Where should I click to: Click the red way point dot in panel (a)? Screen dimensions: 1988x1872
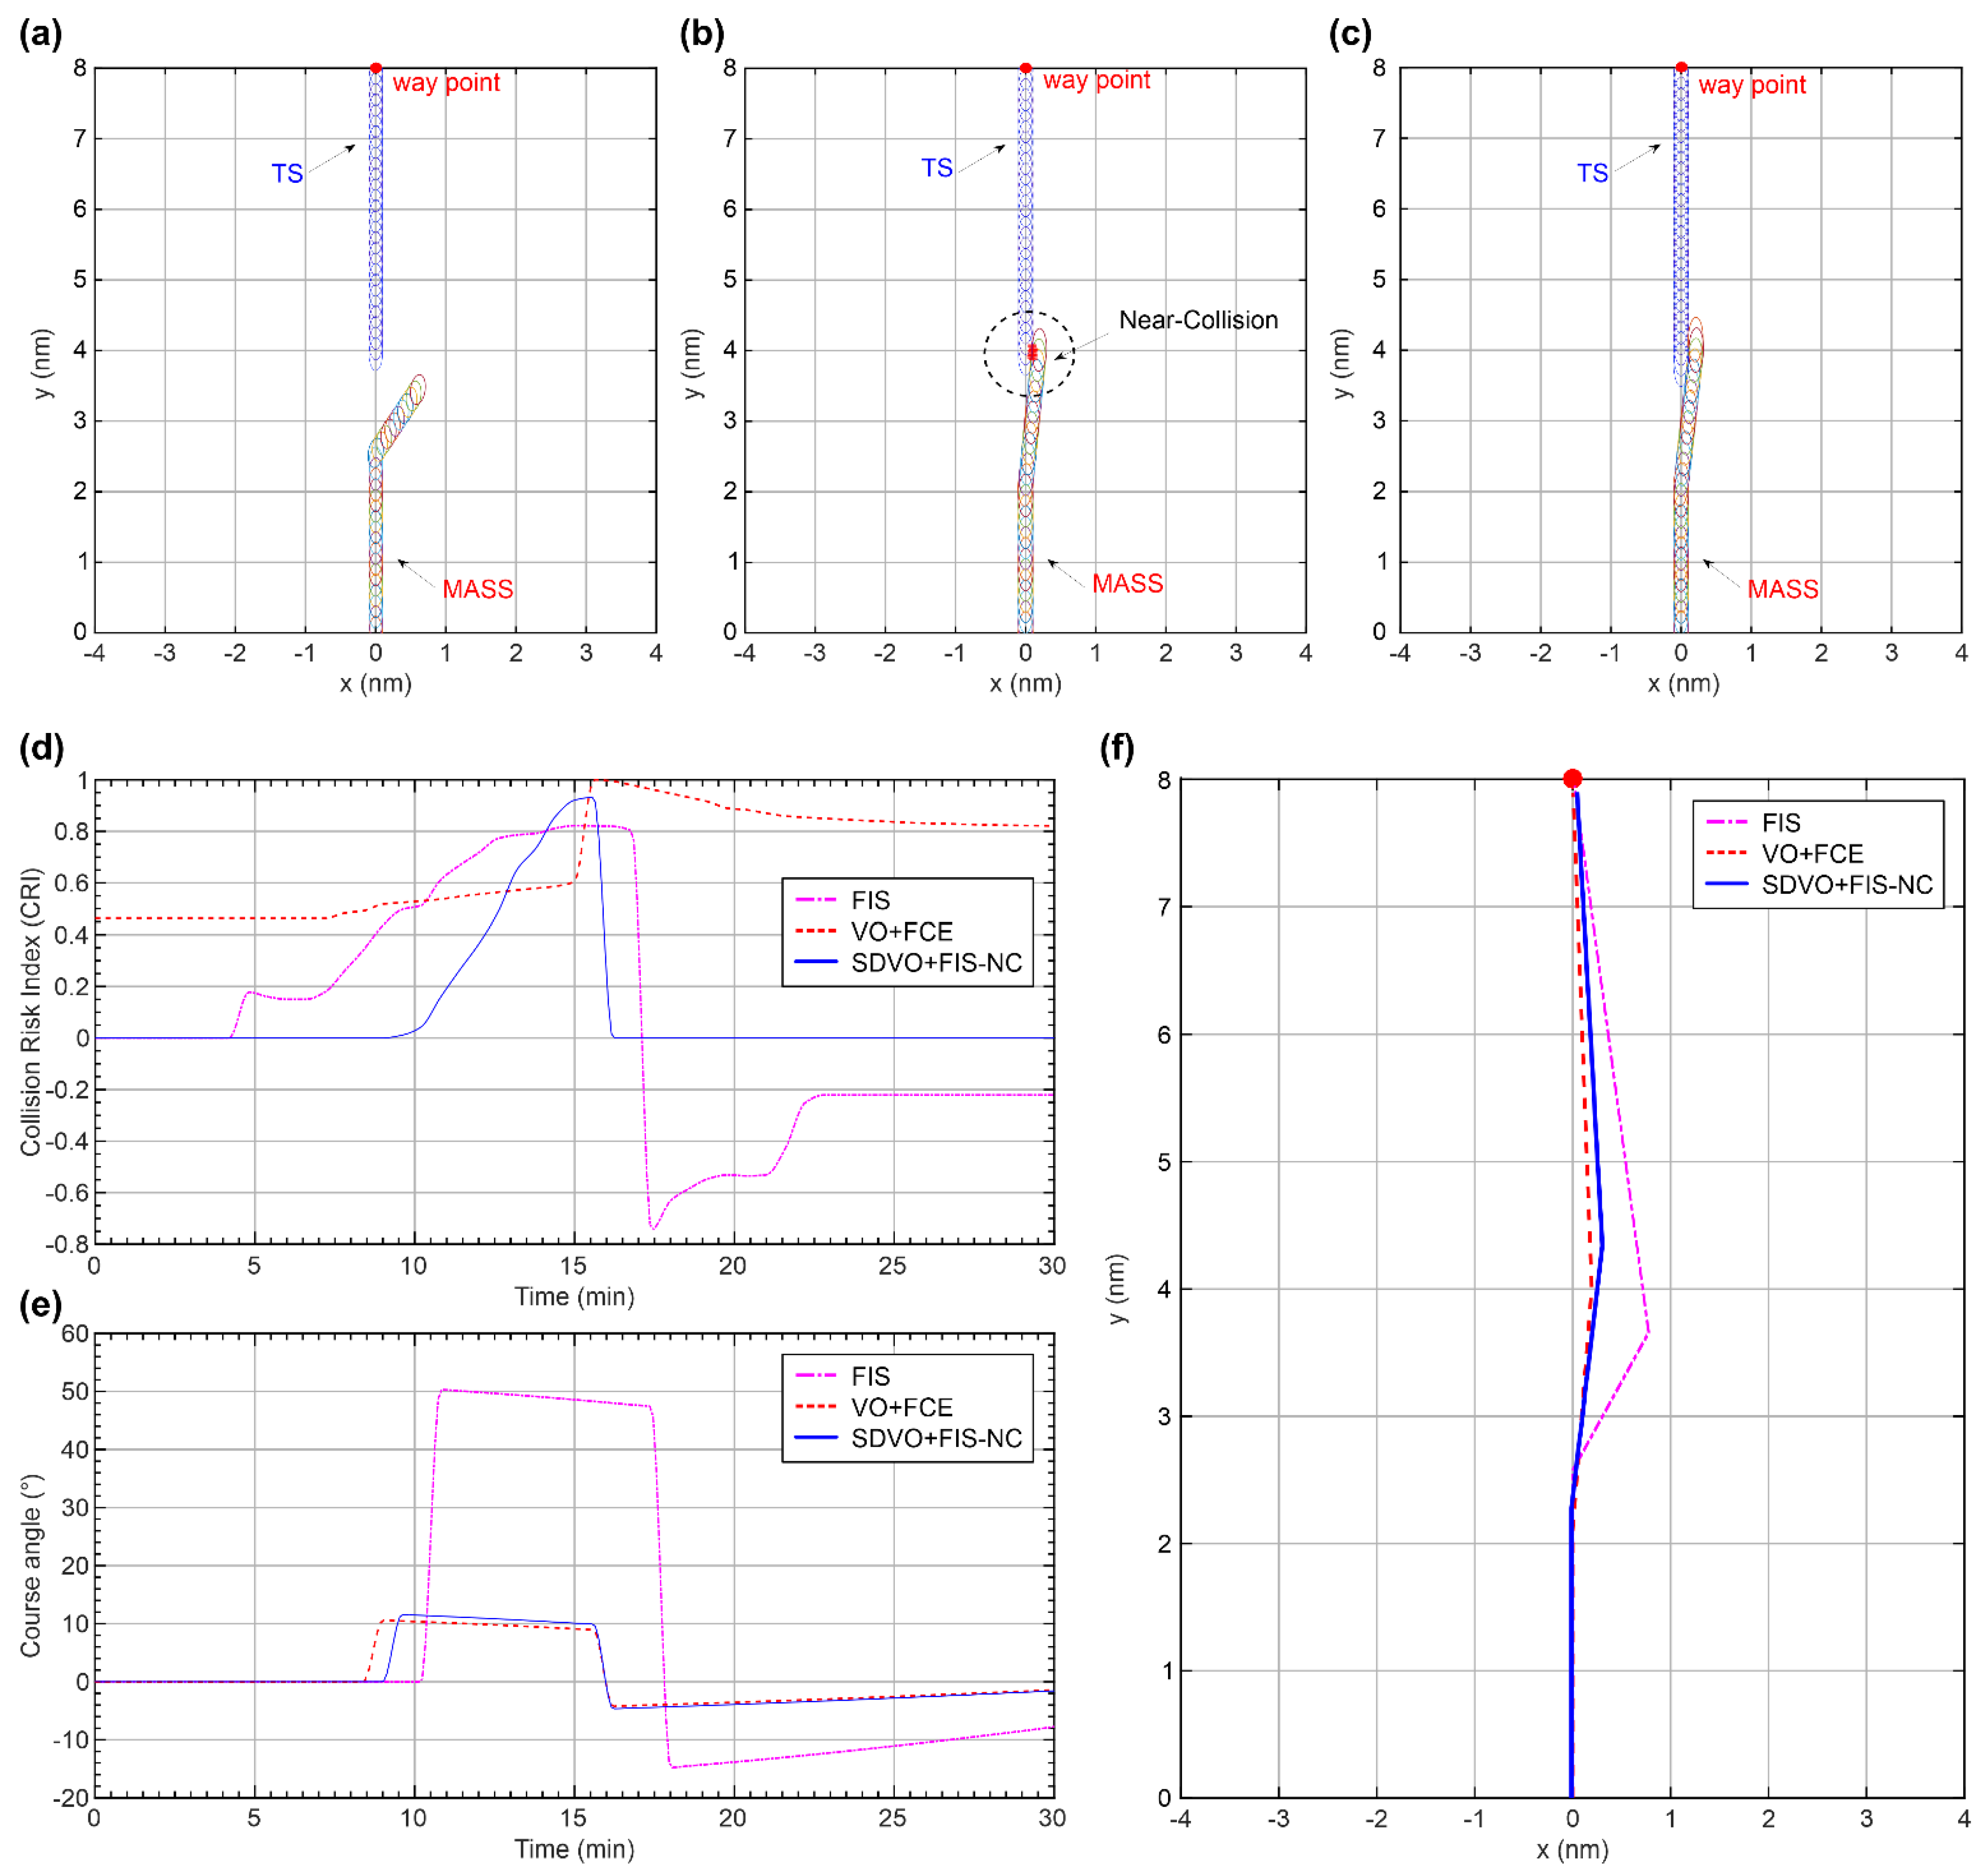point(376,68)
